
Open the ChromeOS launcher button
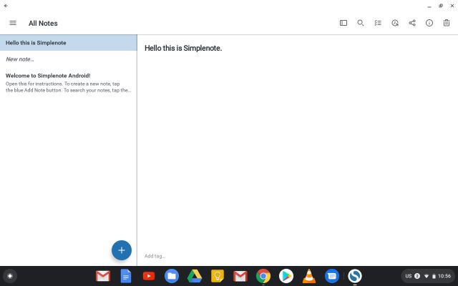(10, 276)
